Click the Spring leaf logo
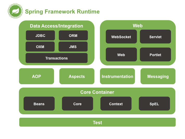 15,11
